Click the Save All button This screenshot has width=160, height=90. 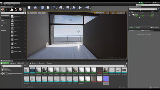click(20, 63)
